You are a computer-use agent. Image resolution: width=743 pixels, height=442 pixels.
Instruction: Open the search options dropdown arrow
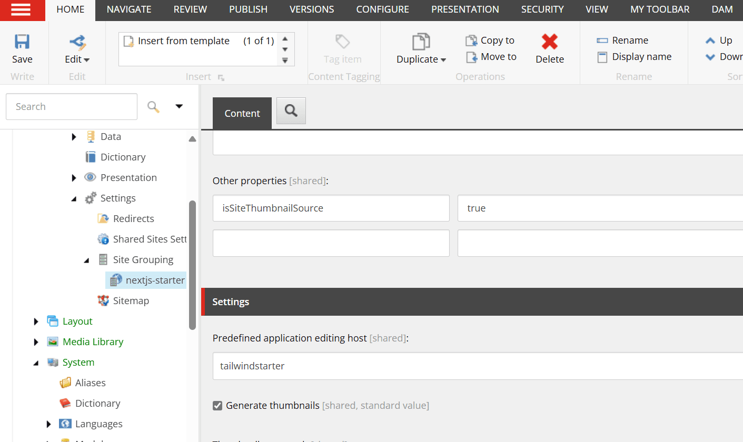coord(179,106)
